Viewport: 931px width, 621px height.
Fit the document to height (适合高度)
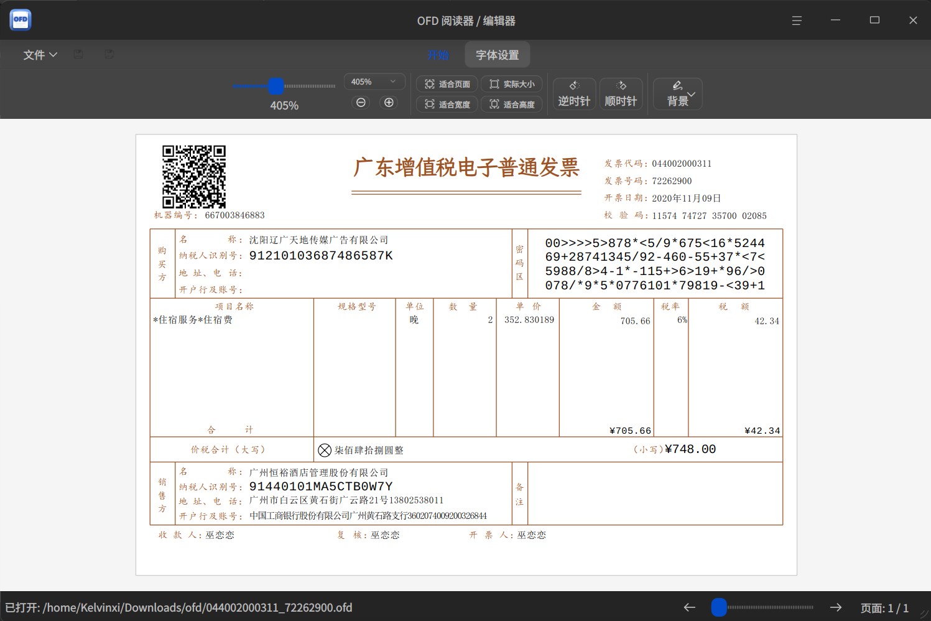tap(512, 105)
